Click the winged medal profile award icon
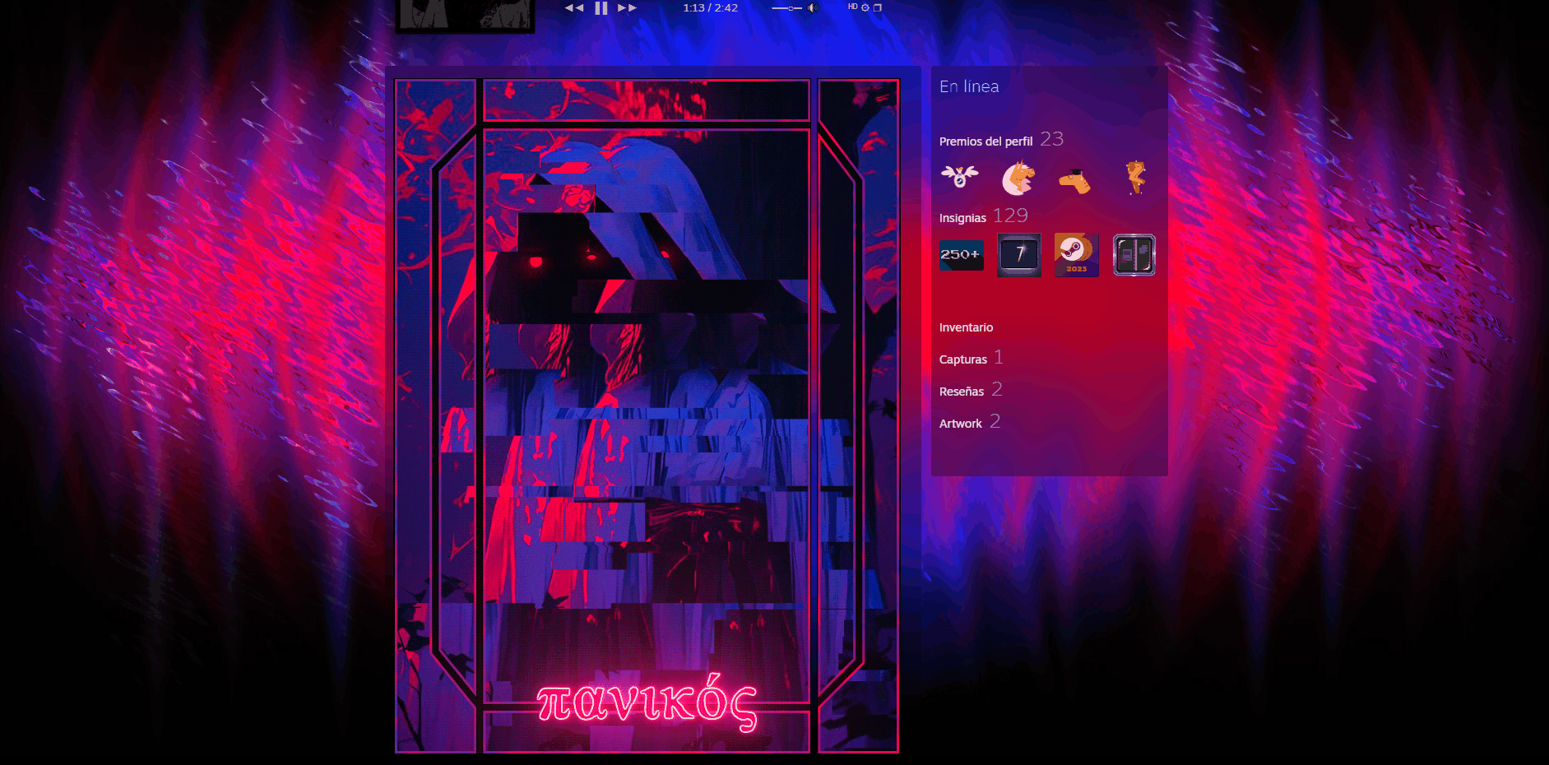This screenshot has height=765, width=1549. click(960, 176)
